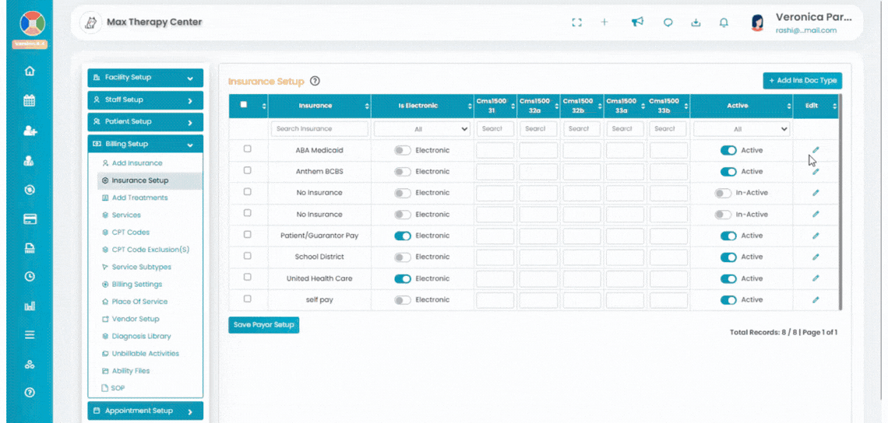Expand the Staff Setup section
Image resolution: width=888 pixels, height=423 pixels.
click(x=145, y=100)
